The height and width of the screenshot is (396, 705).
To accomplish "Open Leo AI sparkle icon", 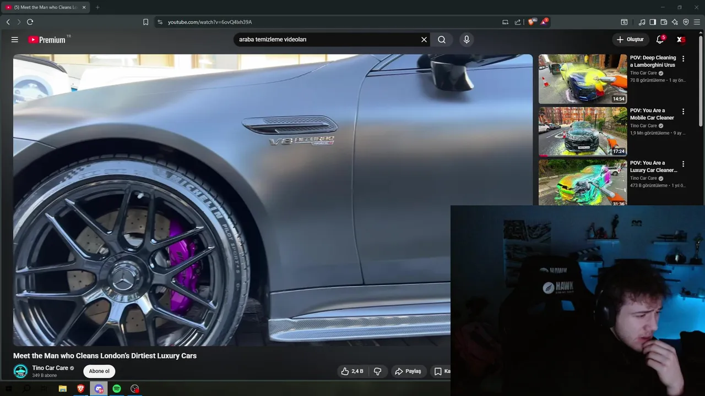I will [675, 22].
